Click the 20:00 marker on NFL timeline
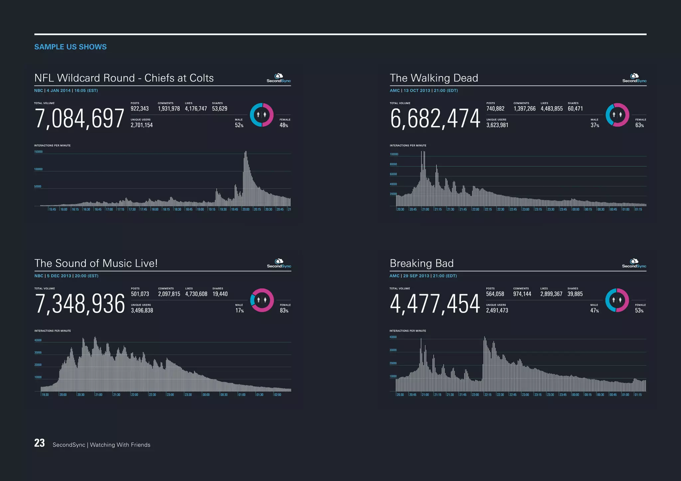 coord(246,209)
